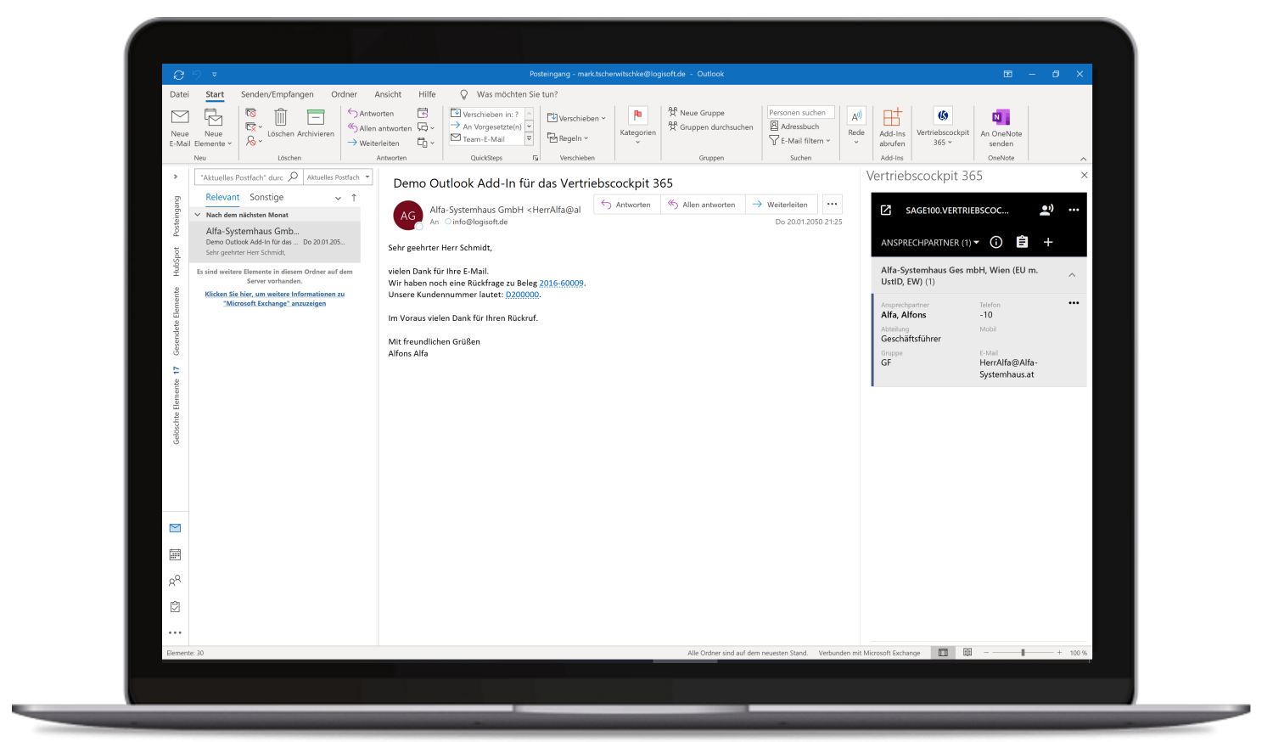Viewport: 1273px width, 742px height.
Task: Open Beleg link 2016-60009
Action: pyautogui.click(x=562, y=284)
